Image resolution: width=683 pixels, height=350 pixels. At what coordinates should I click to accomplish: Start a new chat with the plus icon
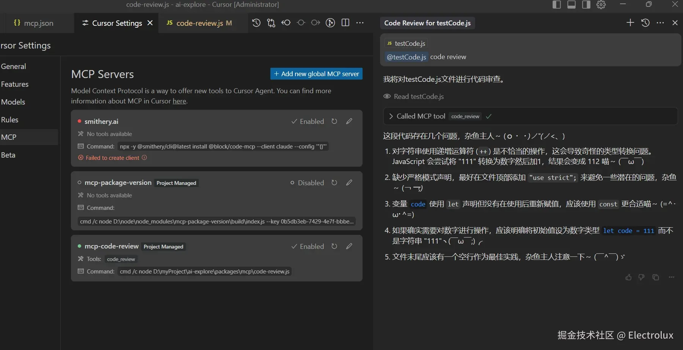[x=630, y=23]
